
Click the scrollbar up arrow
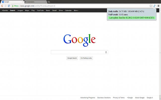click(160, 9)
